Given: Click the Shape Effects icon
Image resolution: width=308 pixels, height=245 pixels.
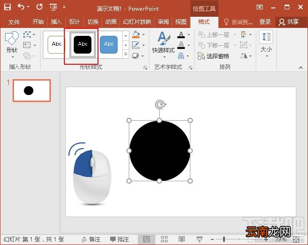Looking at the screenshot, I should [135, 56].
